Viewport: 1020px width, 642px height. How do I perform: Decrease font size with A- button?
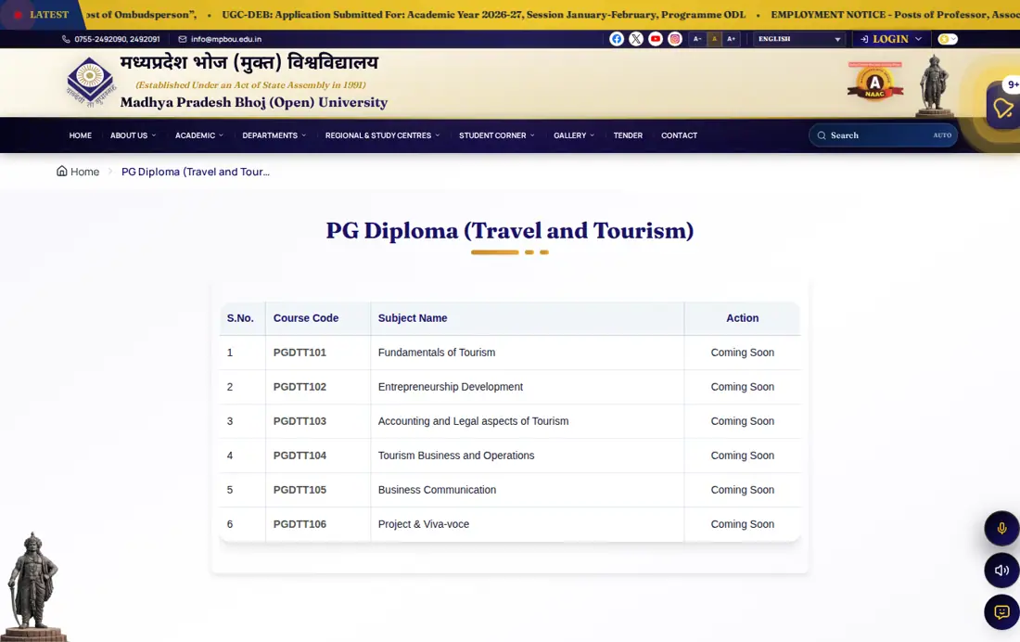[x=696, y=39]
